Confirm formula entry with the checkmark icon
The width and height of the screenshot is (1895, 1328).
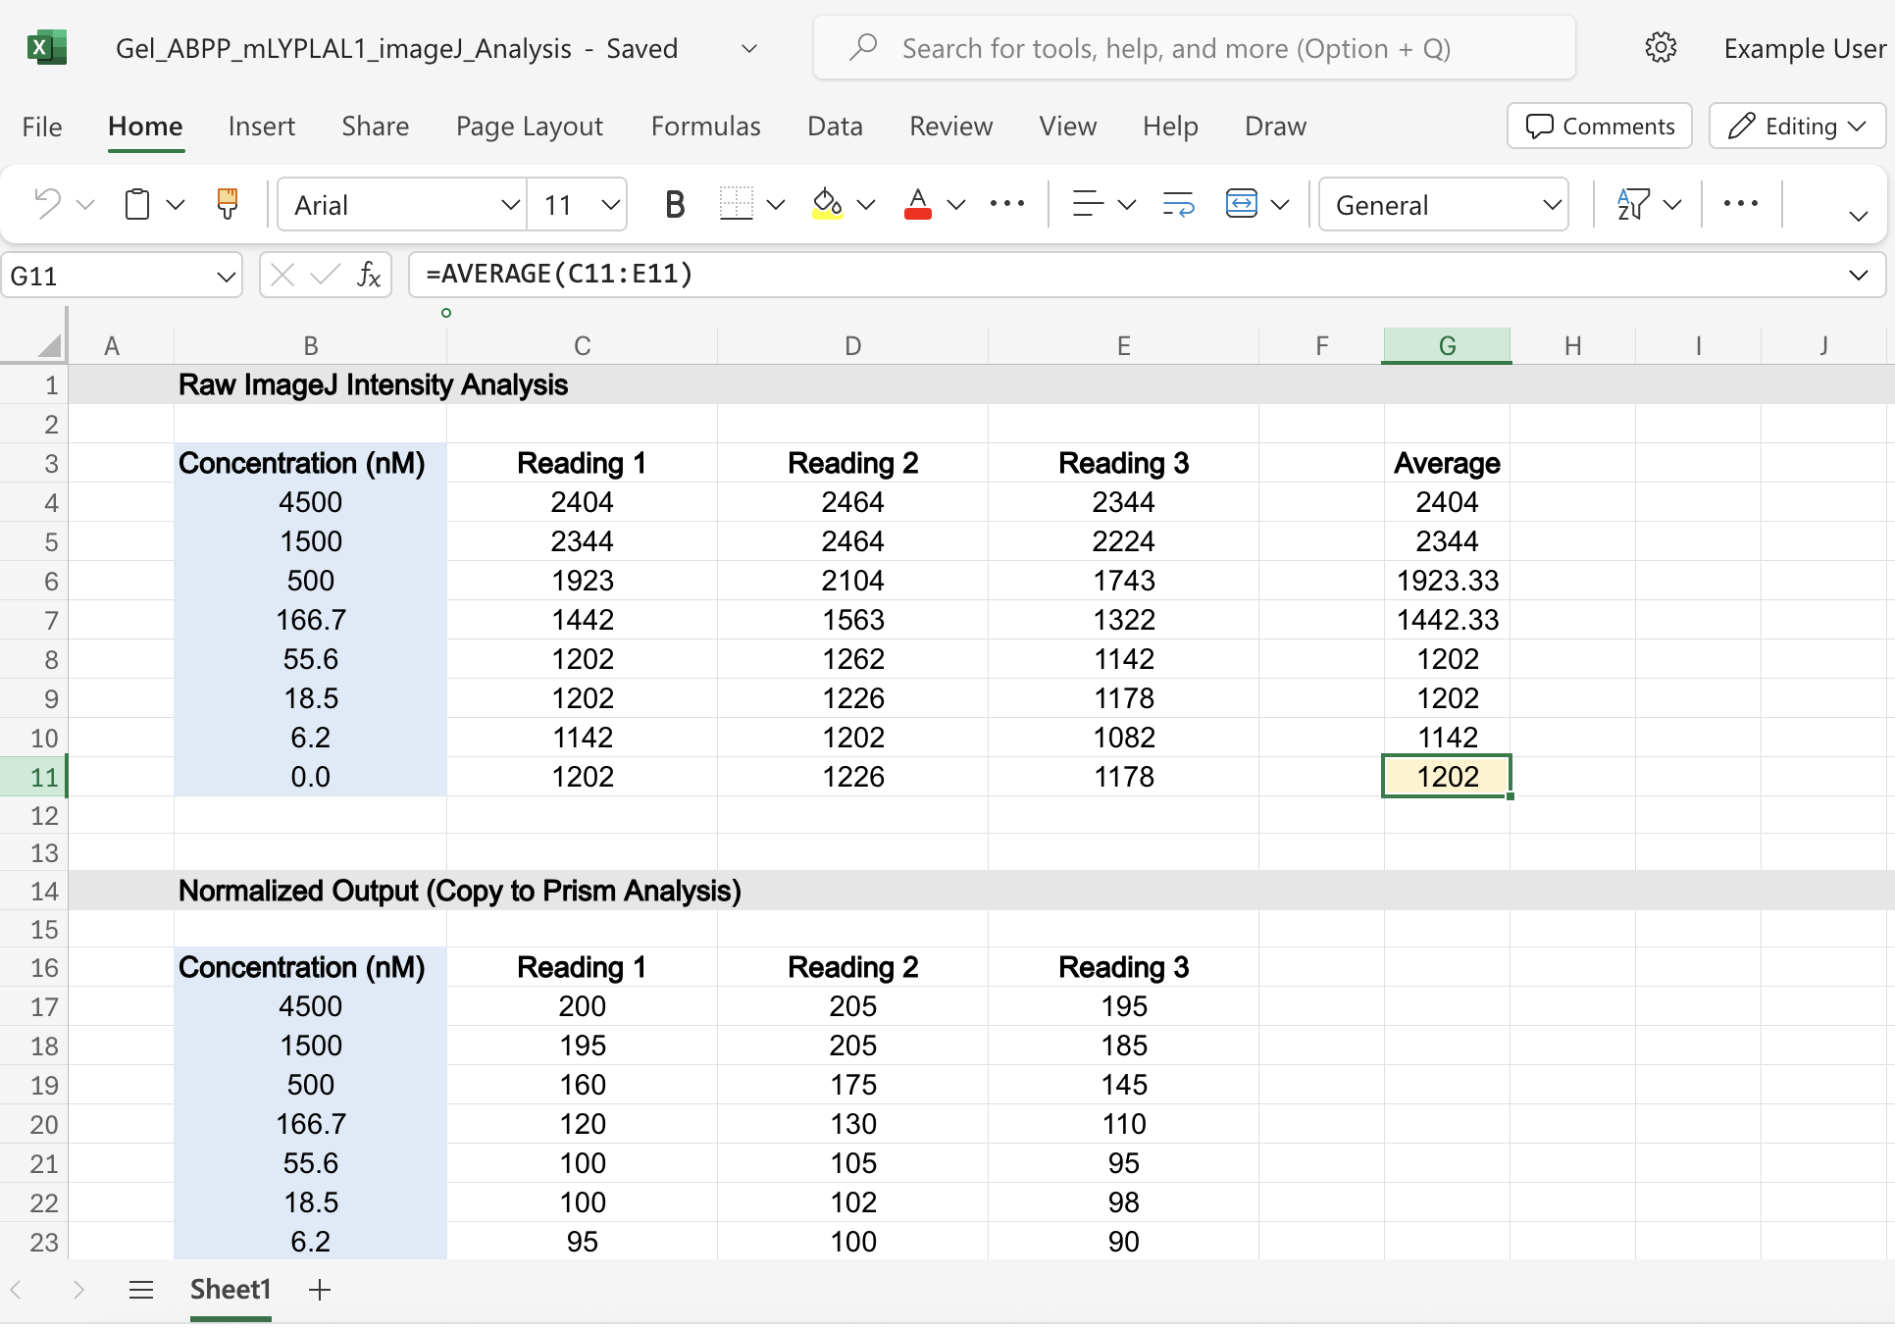(324, 275)
